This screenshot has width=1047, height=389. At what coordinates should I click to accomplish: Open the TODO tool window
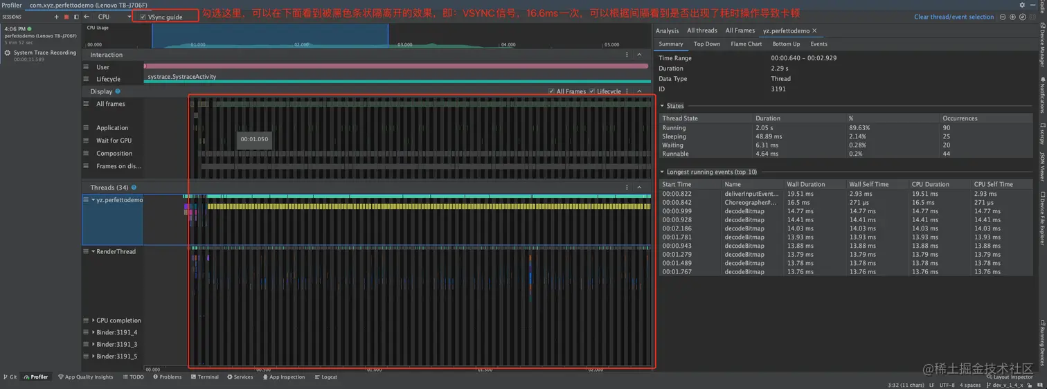coord(133,377)
